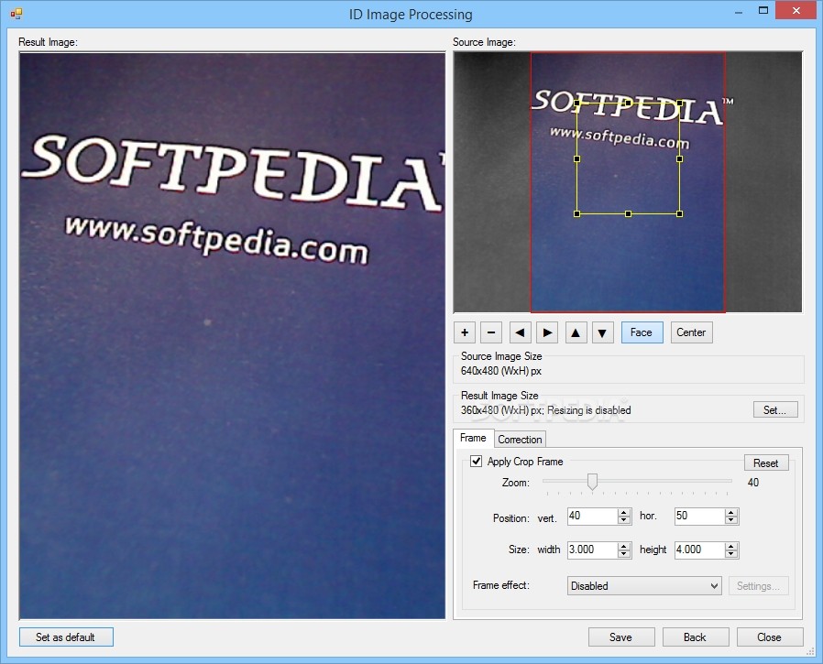The image size is (823, 664).
Task: Decrease horizontal position with down spinner
Action: coord(730,520)
